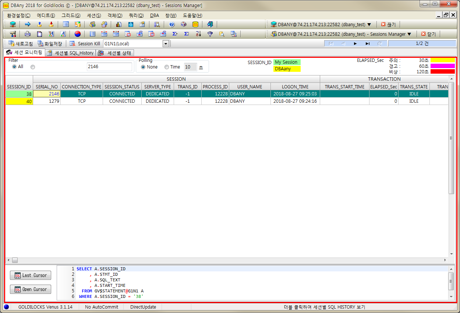
Task: Open the blue waveform monitor icon
Action: pos(131,24)
